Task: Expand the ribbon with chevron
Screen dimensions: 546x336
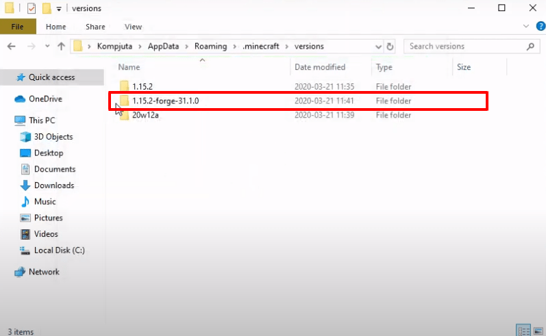Action: click(x=526, y=26)
